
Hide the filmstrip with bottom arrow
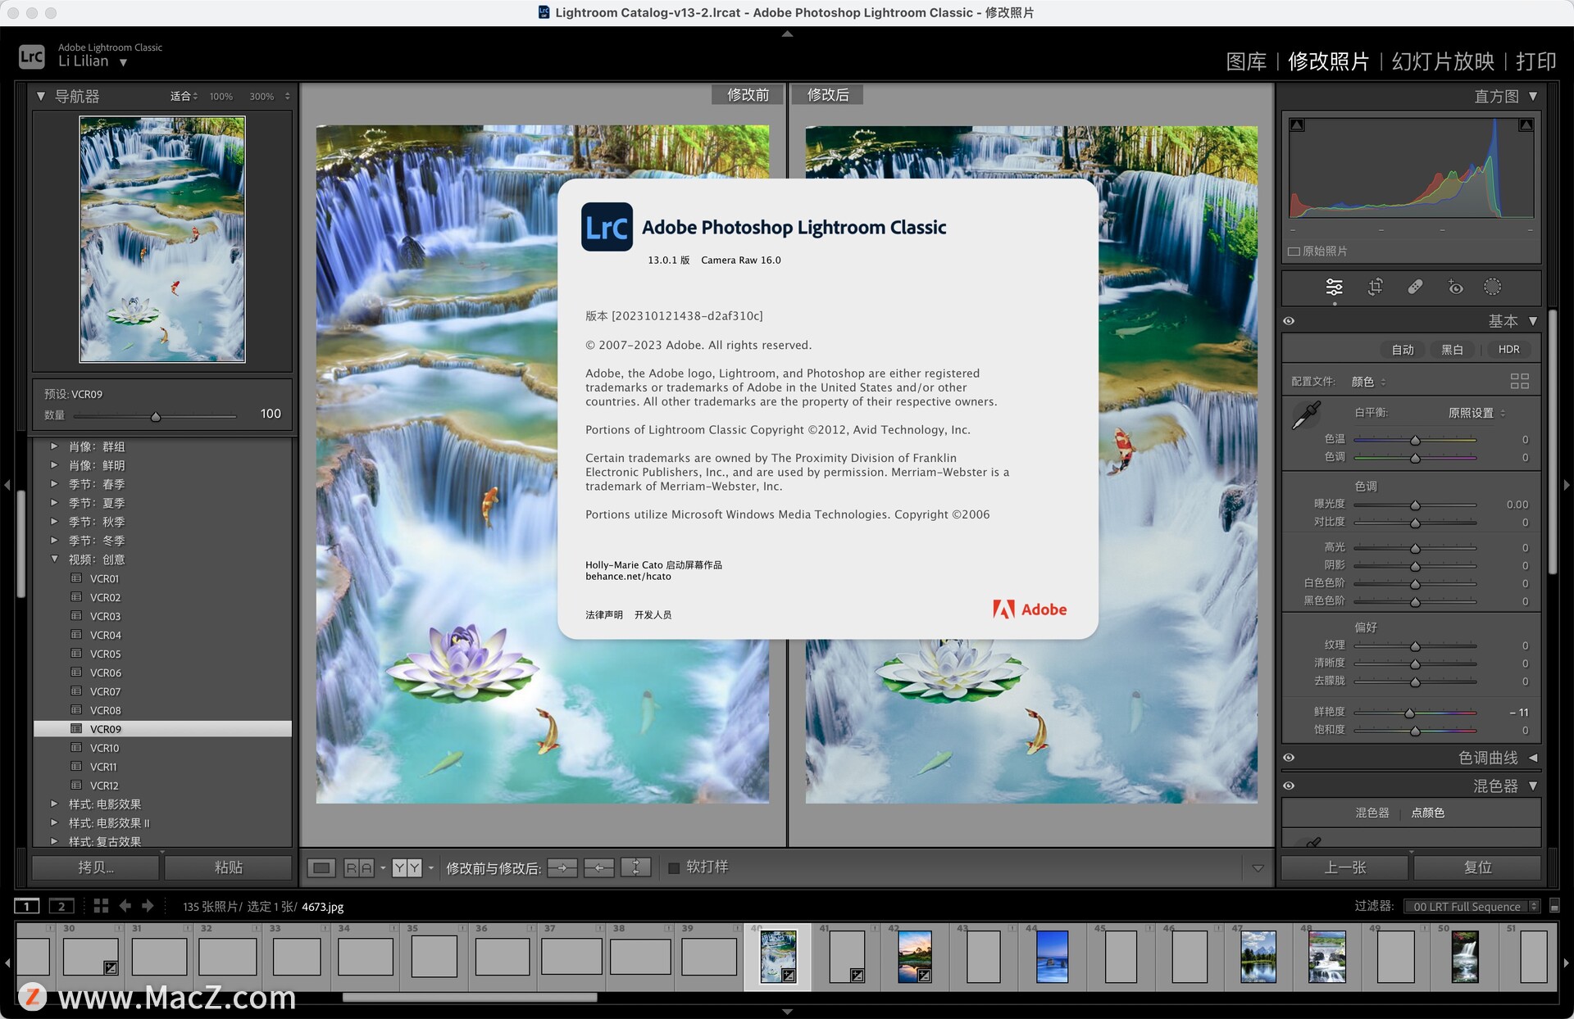click(x=787, y=1012)
